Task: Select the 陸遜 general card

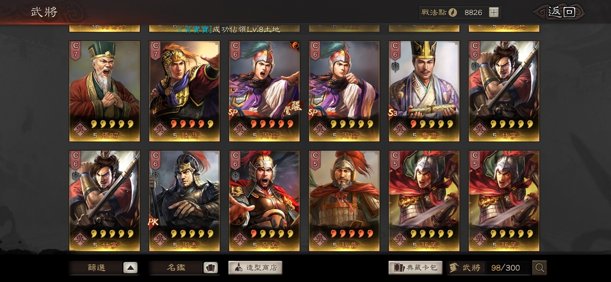Action: (x=184, y=91)
